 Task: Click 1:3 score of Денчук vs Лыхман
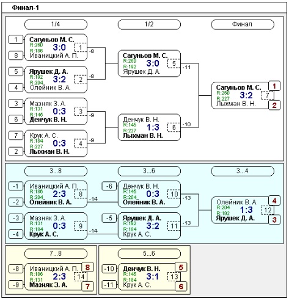click(153, 128)
